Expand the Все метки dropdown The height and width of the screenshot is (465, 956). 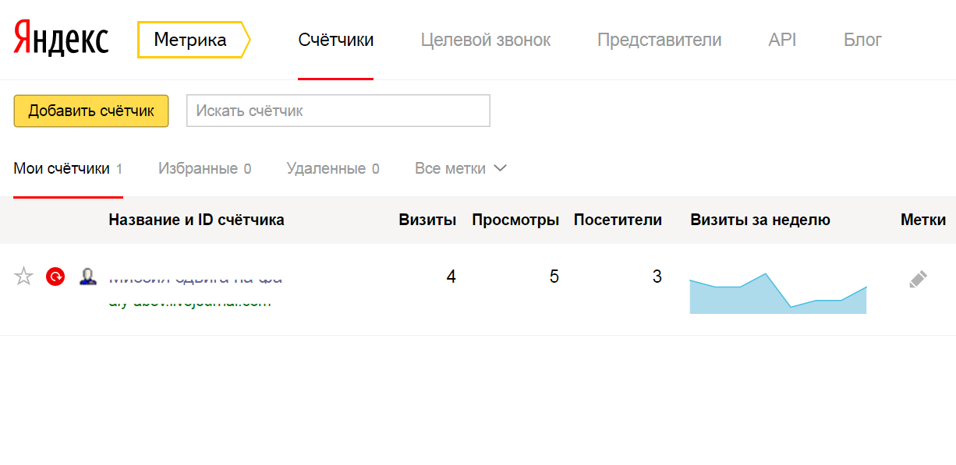[461, 168]
